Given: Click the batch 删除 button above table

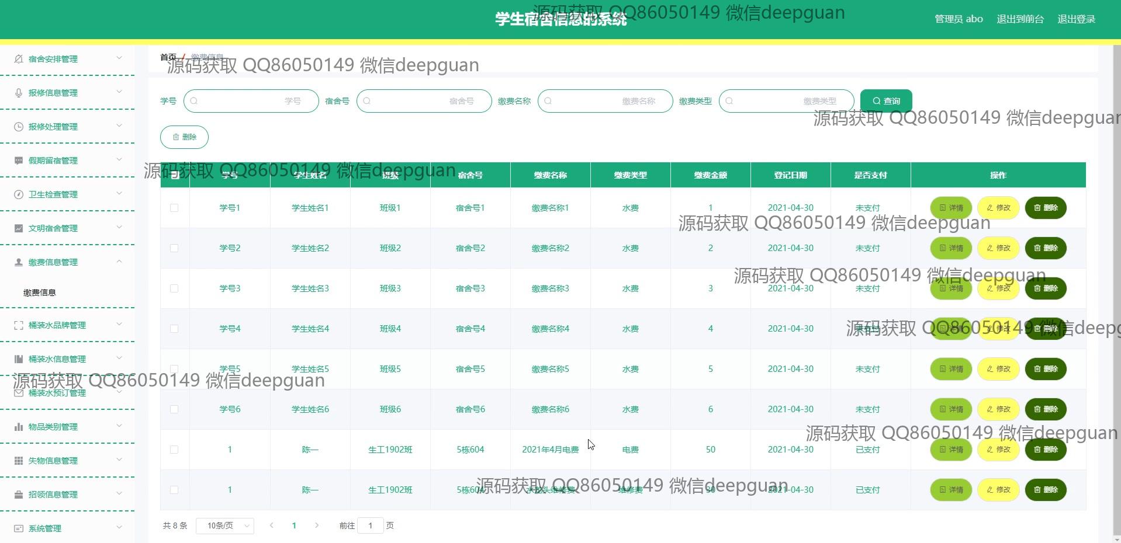Looking at the screenshot, I should 184,137.
